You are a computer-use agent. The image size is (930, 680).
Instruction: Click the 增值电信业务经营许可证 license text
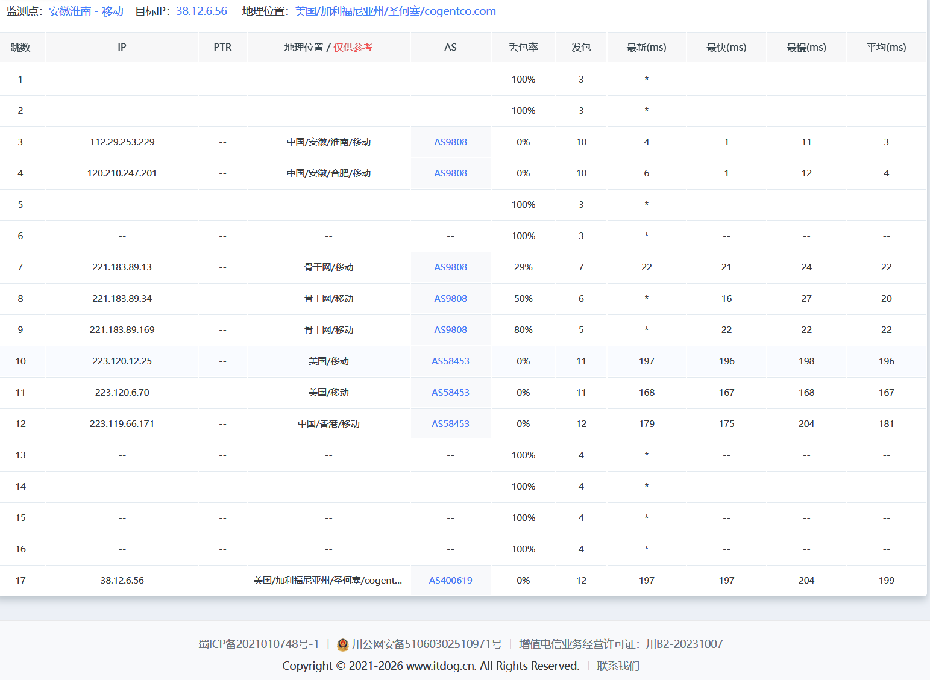coord(620,644)
